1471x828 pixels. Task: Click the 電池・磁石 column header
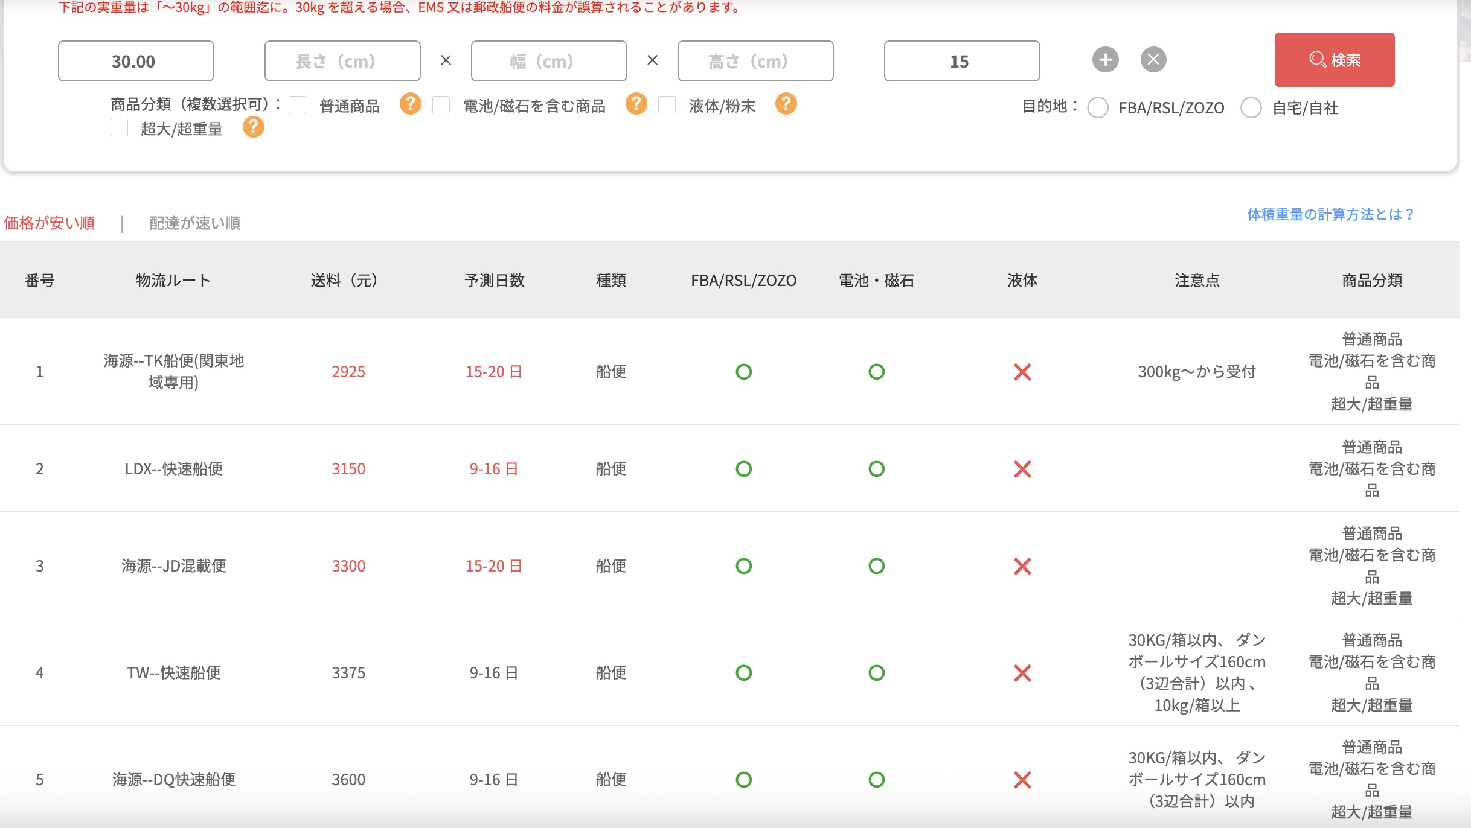[876, 281]
